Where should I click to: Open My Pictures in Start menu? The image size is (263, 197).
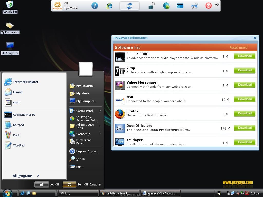click(81, 86)
